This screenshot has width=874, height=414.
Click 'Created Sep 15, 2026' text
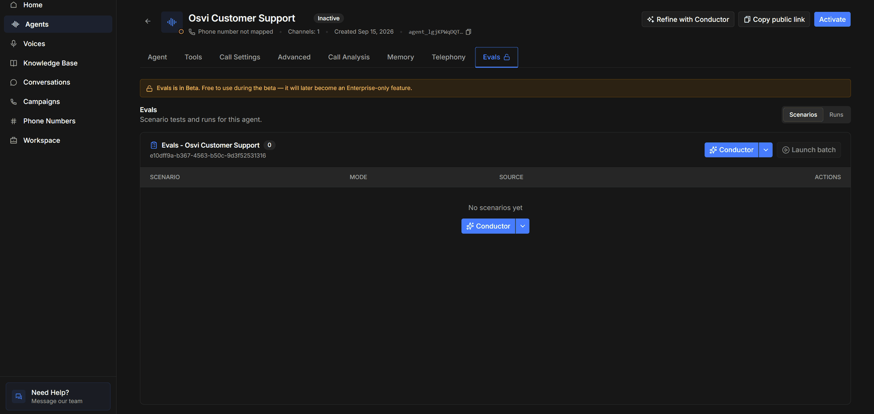364,32
